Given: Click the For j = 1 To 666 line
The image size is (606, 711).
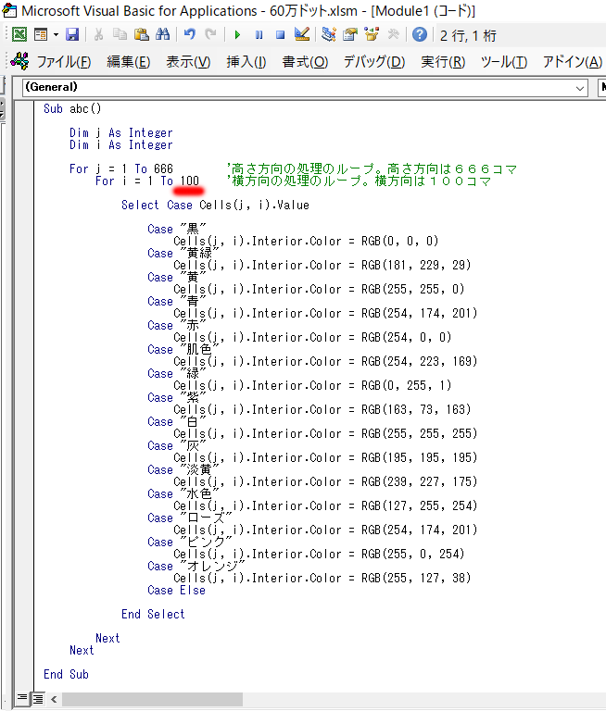Looking at the screenshot, I should click(x=121, y=169).
